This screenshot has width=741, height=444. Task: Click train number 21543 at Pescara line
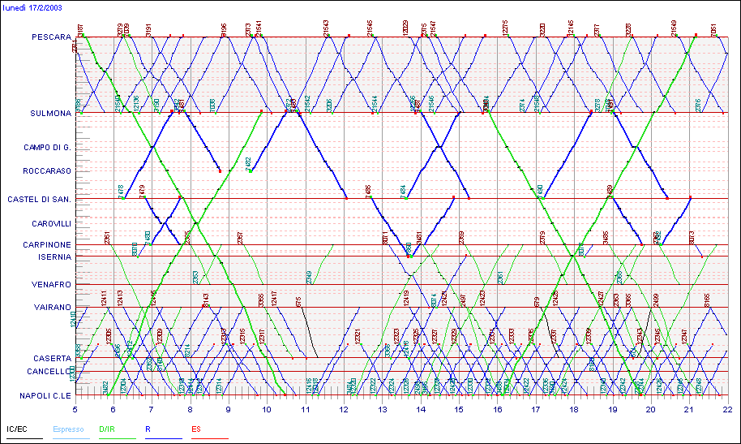tap(326, 28)
